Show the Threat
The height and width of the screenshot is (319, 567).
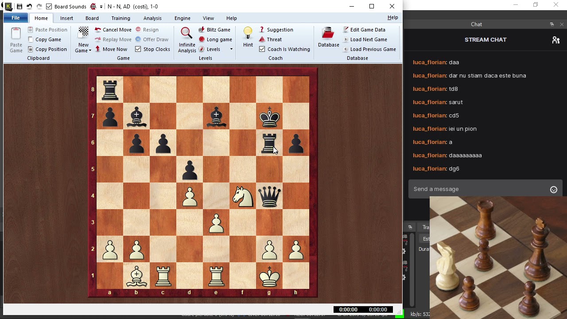coord(271,39)
